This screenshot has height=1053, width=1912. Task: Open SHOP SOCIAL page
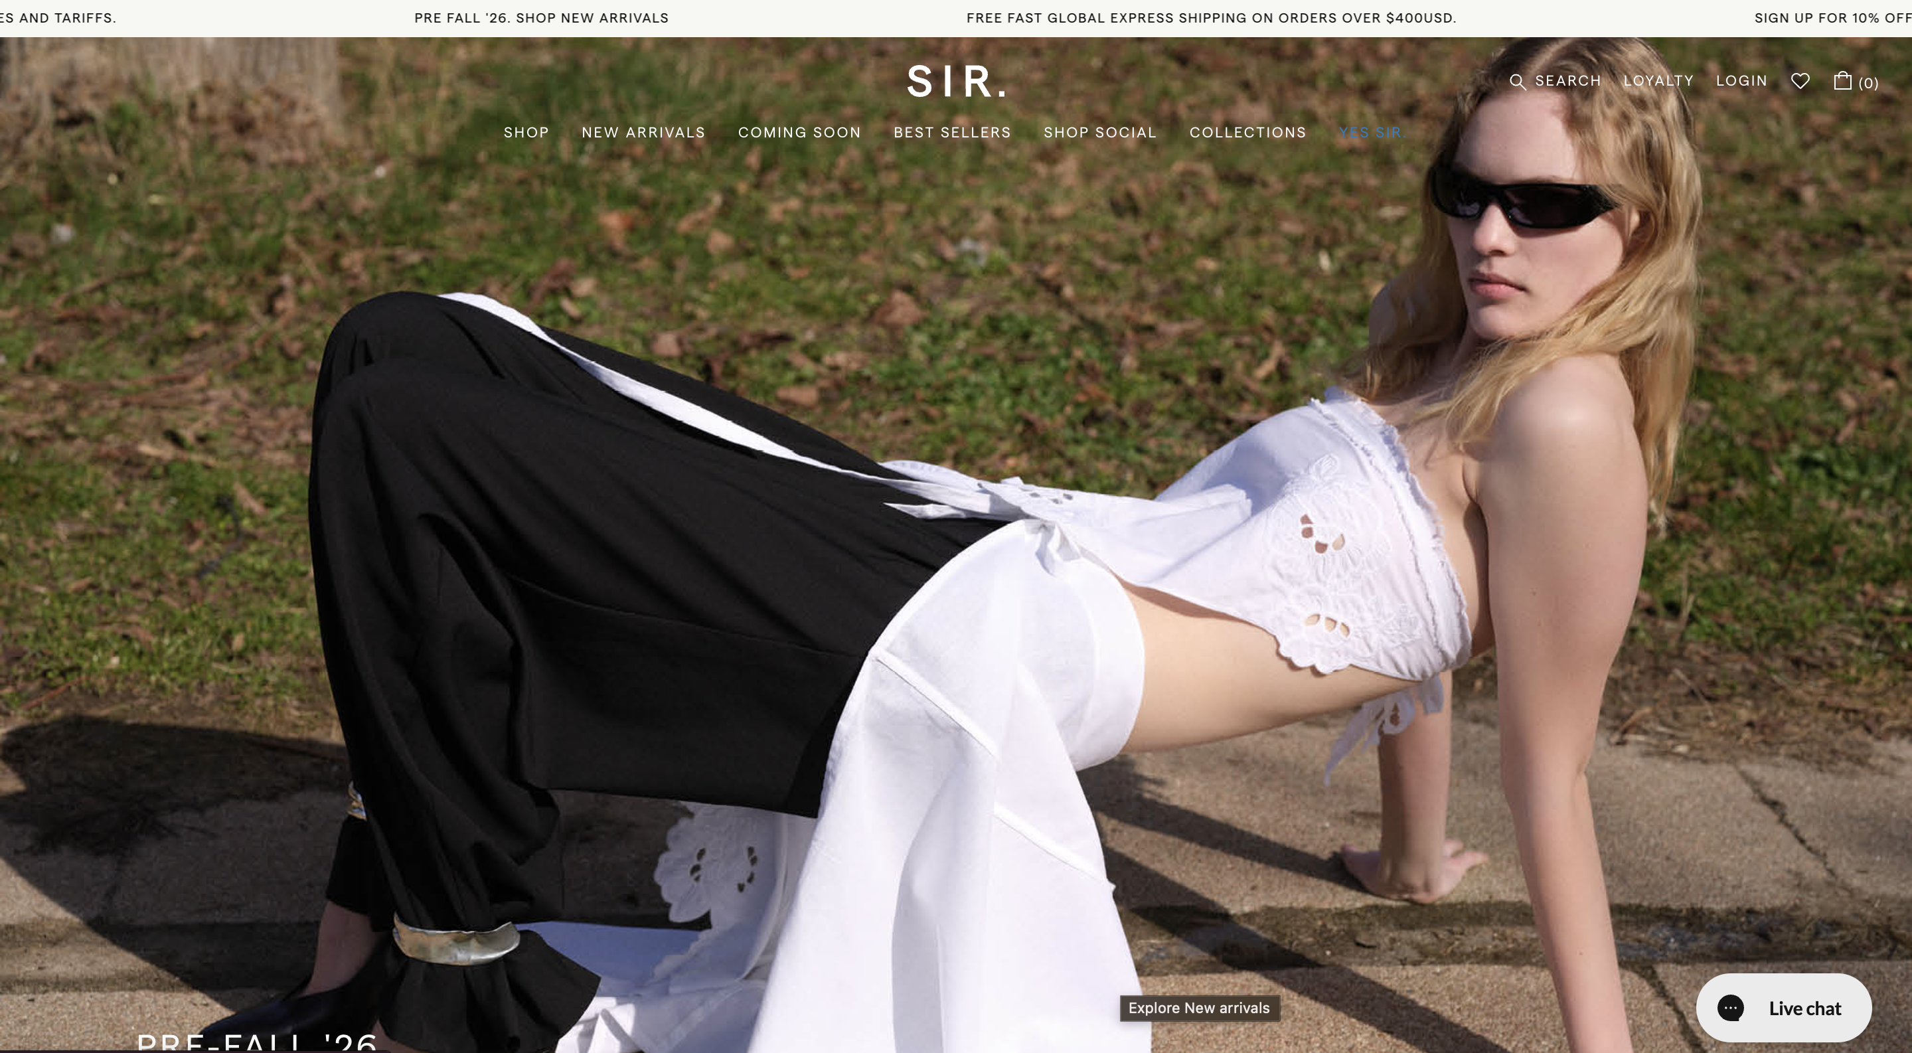pyautogui.click(x=1100, y=132)
